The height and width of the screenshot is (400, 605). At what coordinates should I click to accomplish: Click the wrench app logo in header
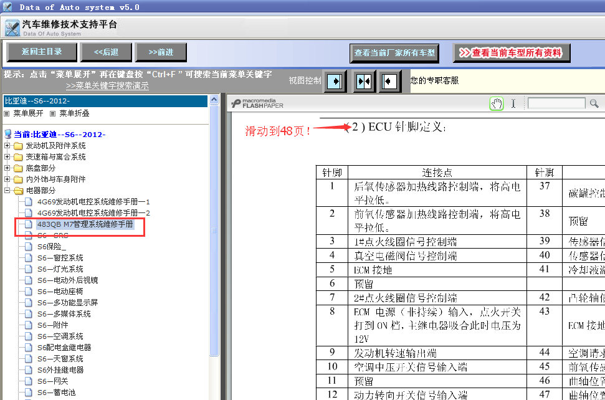tap(12, 28)
